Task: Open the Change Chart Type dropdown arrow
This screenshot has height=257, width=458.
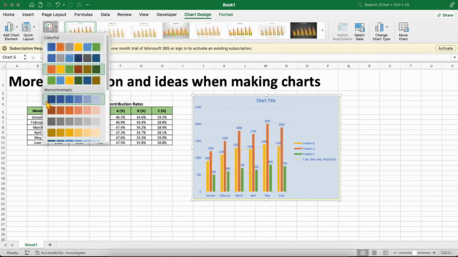Action: 386,27
